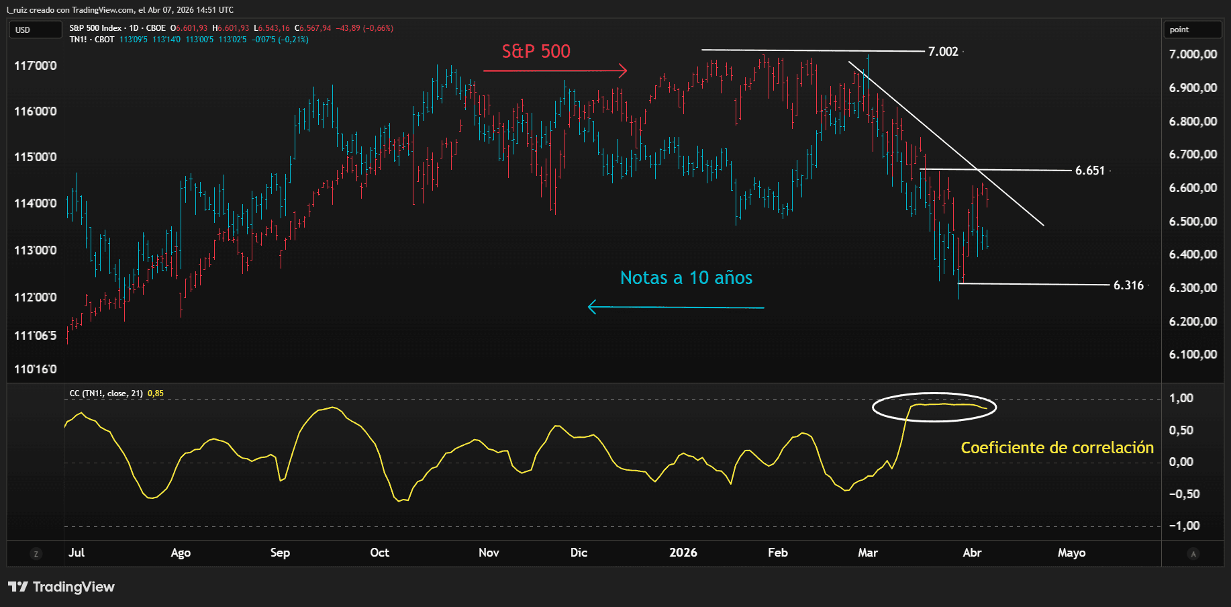Click the A auto-scale icon bottom right

pos(1194,554)
